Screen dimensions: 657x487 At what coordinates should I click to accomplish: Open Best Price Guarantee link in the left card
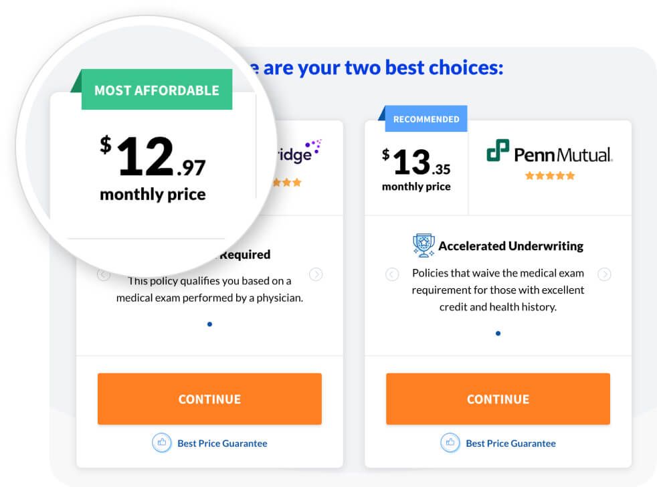coord(222,444)
